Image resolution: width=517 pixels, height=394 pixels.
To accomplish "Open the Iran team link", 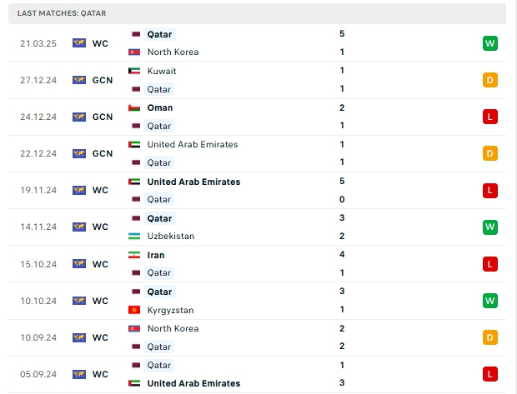I will tap(156, 255).
